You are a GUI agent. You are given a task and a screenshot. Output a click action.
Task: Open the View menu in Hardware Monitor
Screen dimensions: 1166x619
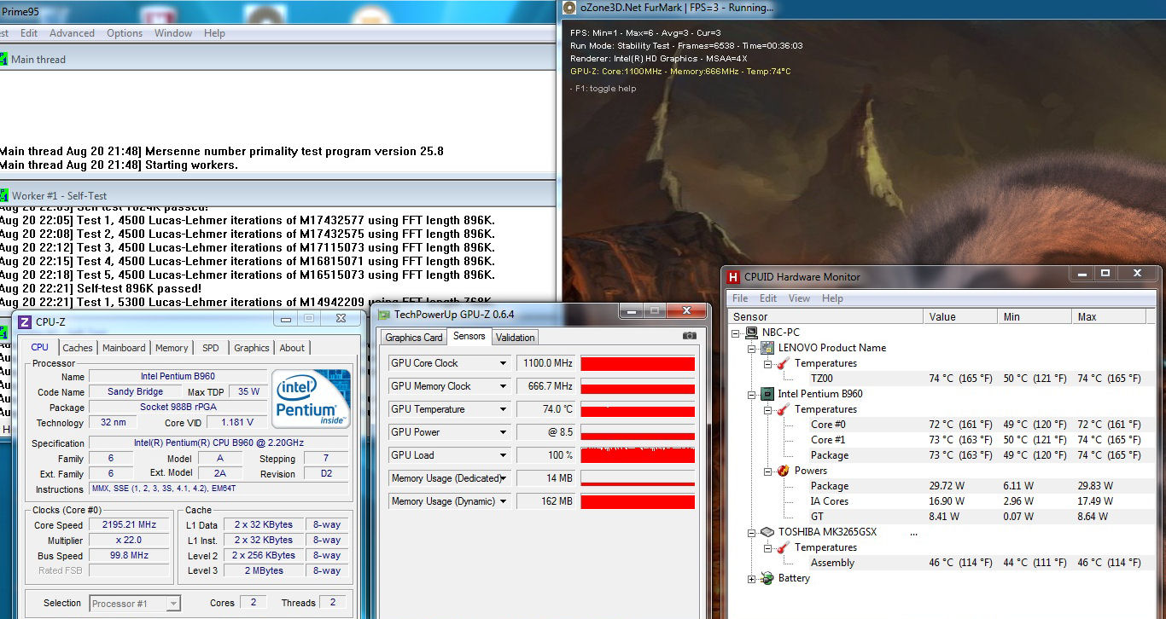tap(800, 298)
